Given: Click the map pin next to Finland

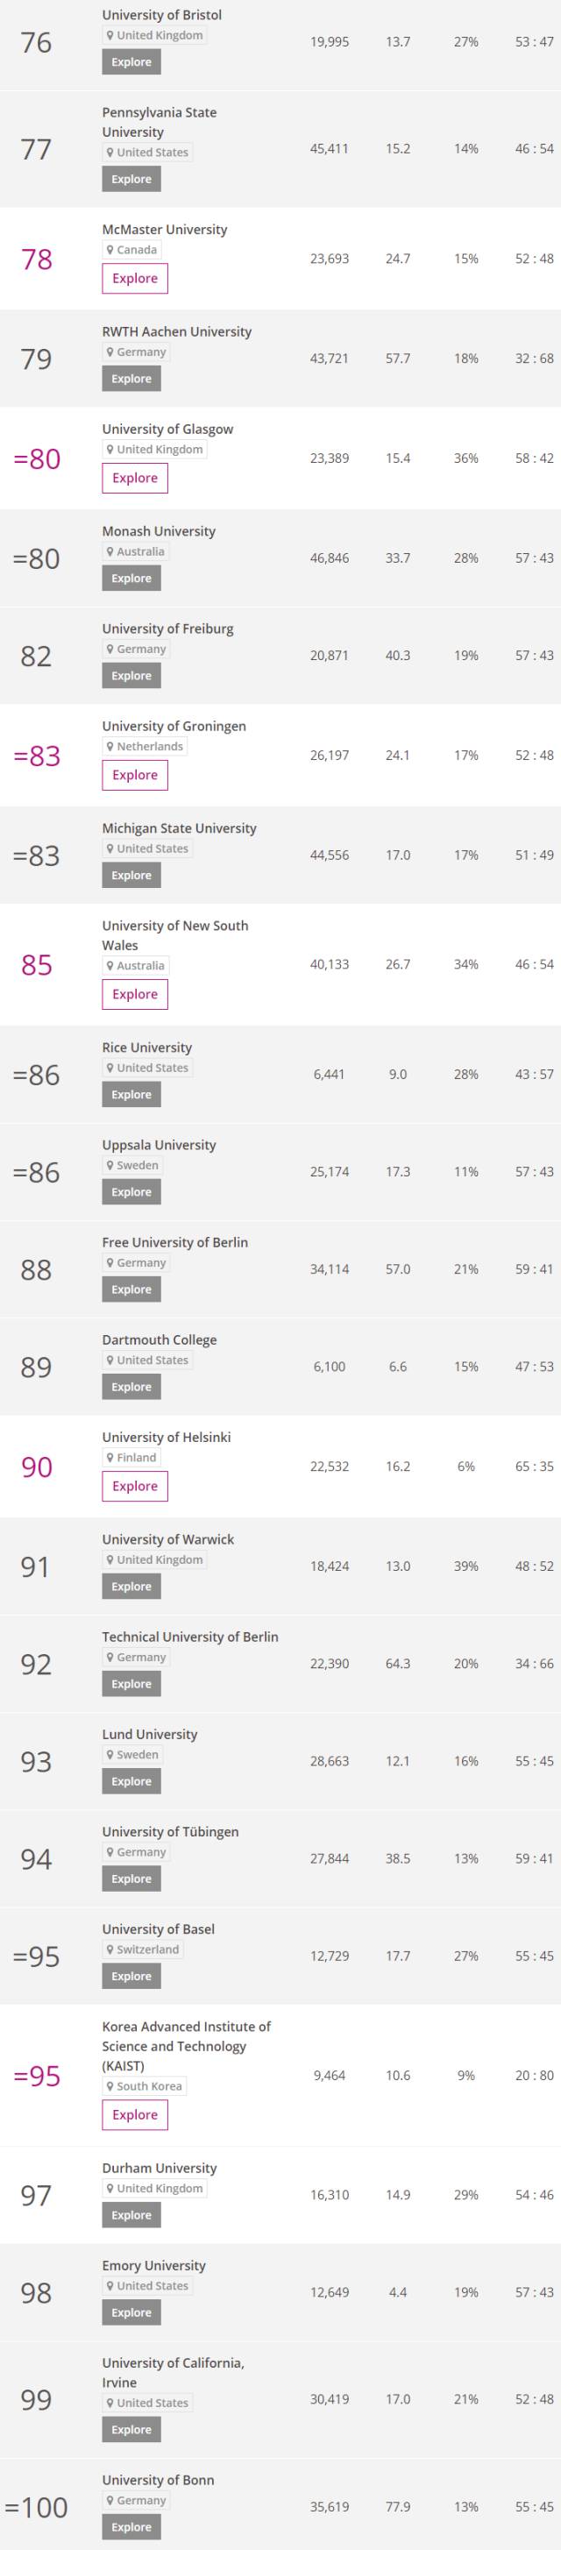Looking at the screenshot, I should [x=110, y=1457].
